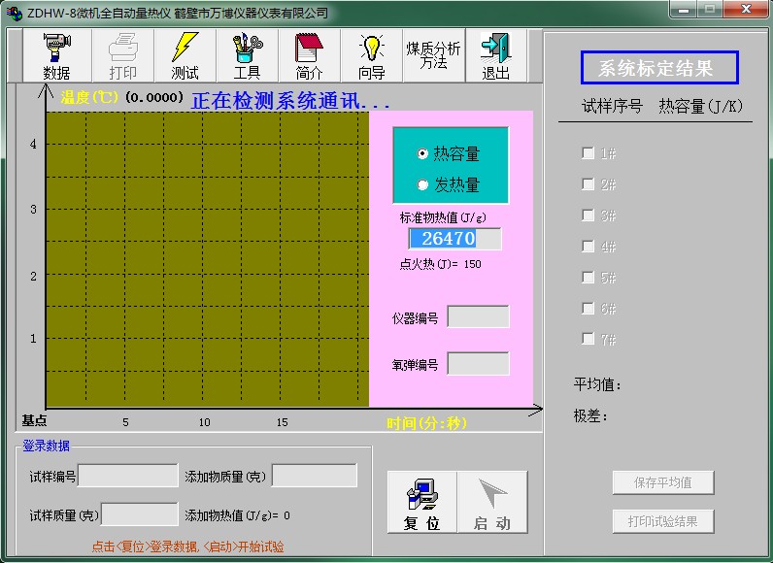Open 煤质分析方法 toolbar item
This screenshot has width=773, height=563.
(433, 55)
